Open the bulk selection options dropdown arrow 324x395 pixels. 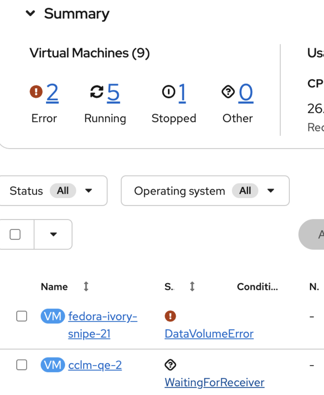click(x=53, y=234)
